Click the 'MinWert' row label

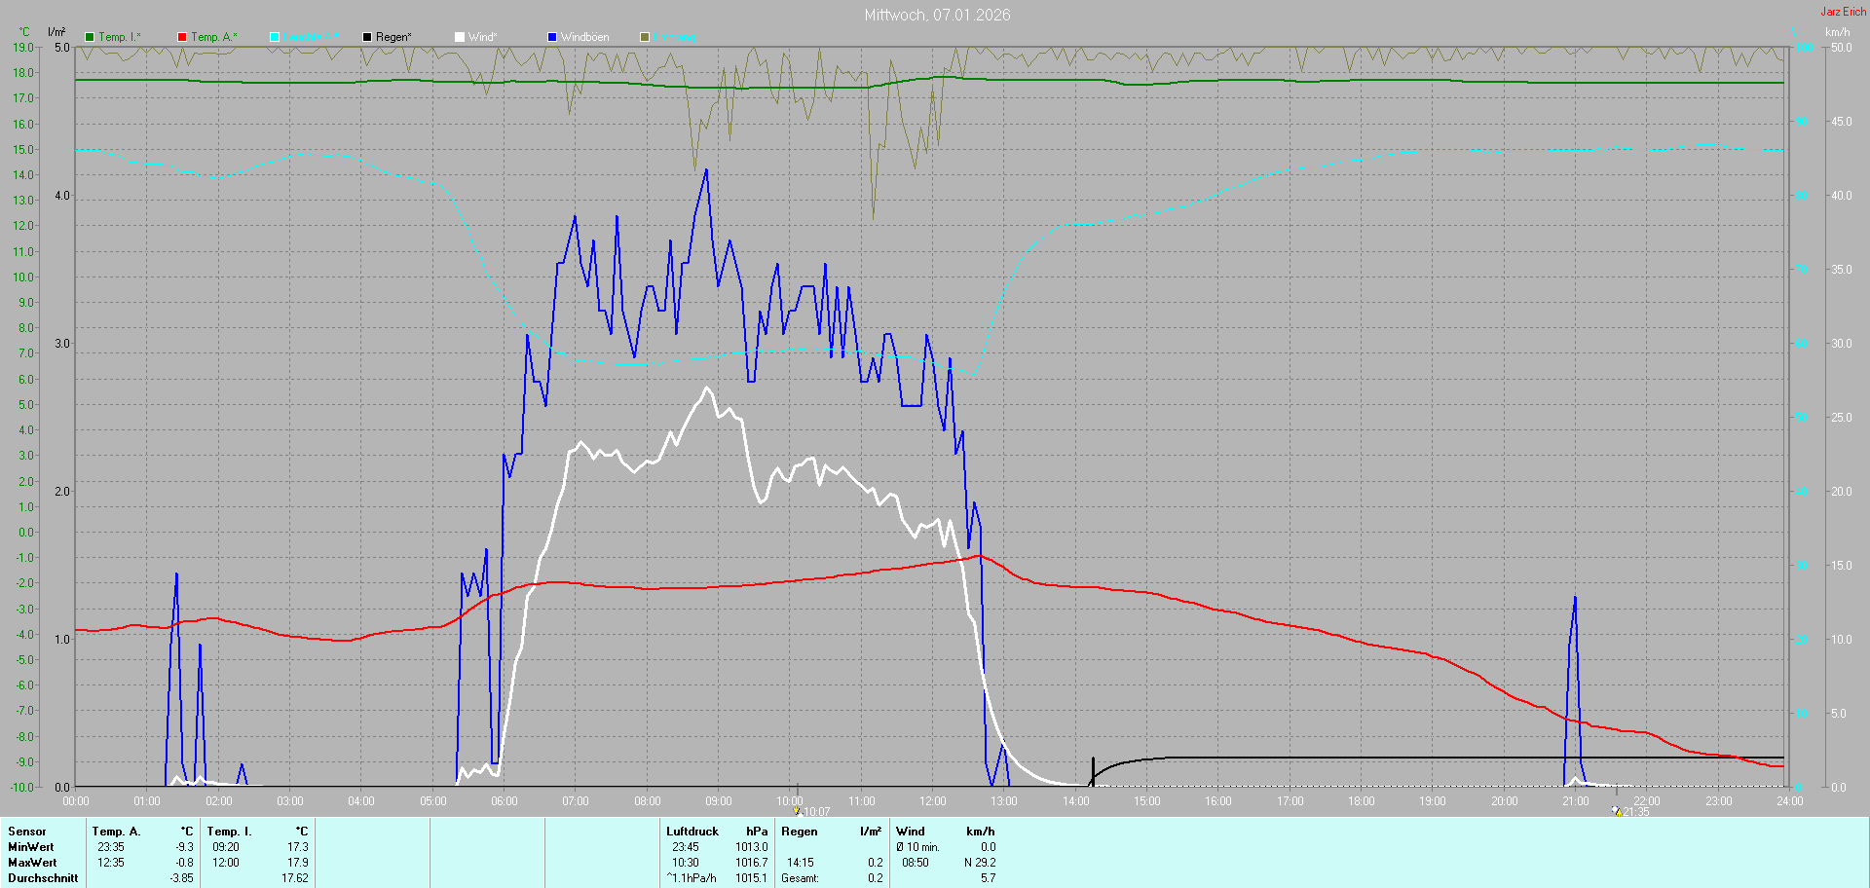pos(31,847)
